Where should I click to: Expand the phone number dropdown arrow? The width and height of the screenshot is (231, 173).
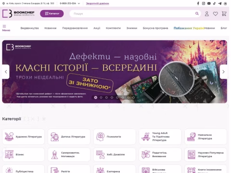coord(79,3)
